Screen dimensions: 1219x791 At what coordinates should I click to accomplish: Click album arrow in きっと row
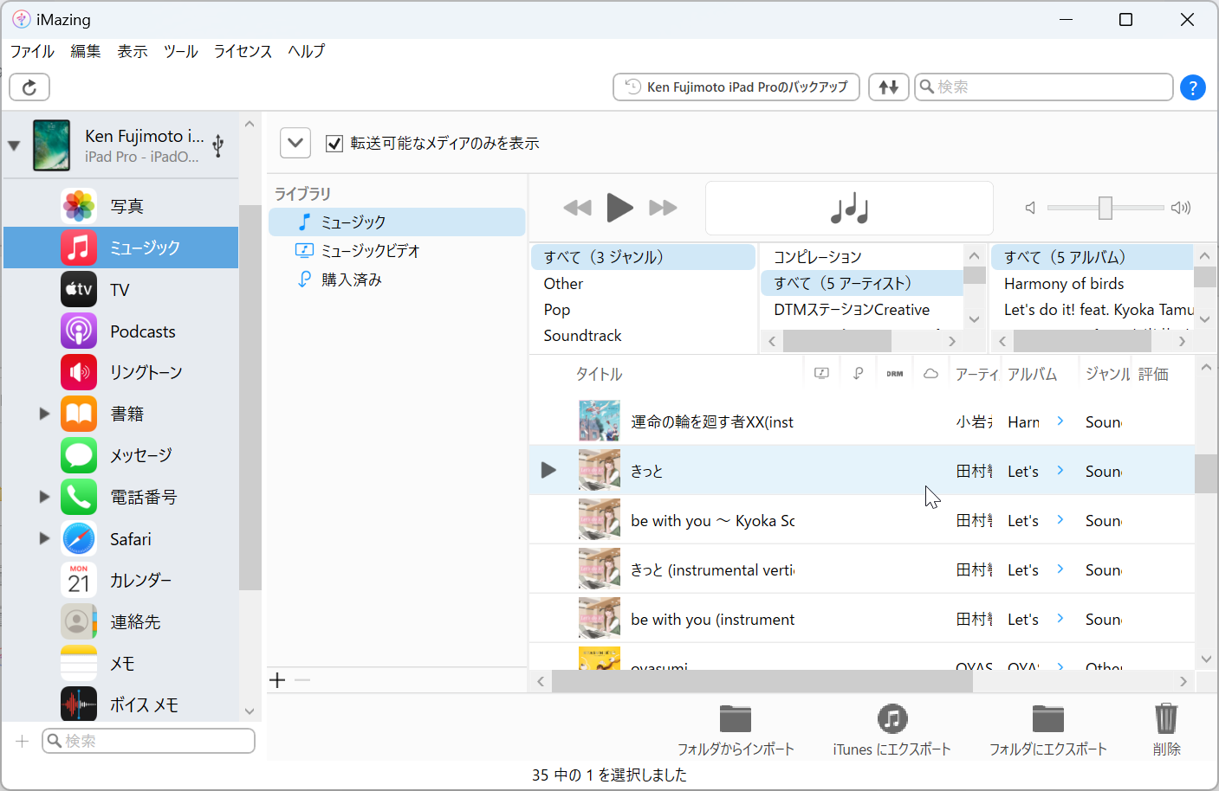pos(1060,470)
